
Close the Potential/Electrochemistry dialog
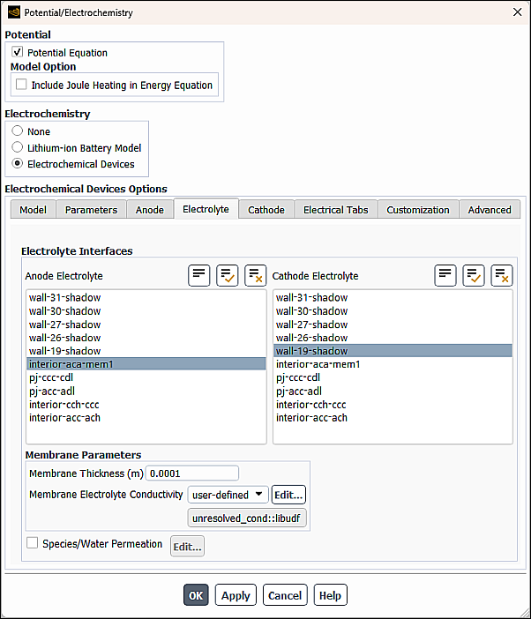[517, 12]
